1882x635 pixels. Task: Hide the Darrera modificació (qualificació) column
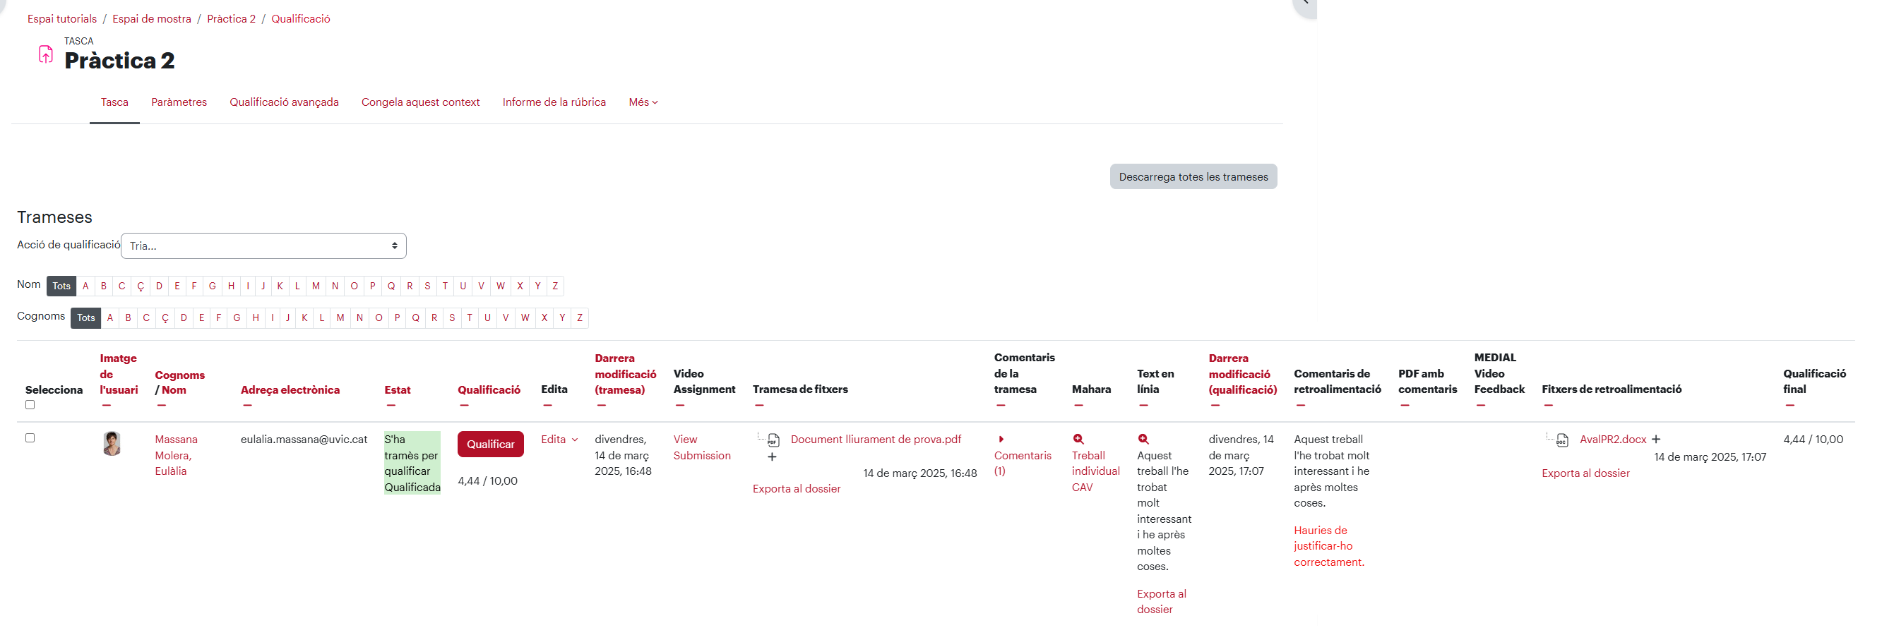pos(1215,406)
